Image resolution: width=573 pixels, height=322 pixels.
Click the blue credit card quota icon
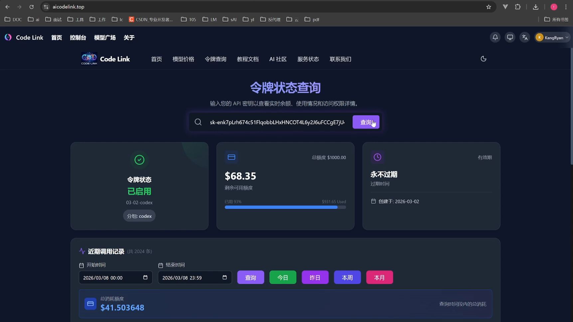point(231,157)
